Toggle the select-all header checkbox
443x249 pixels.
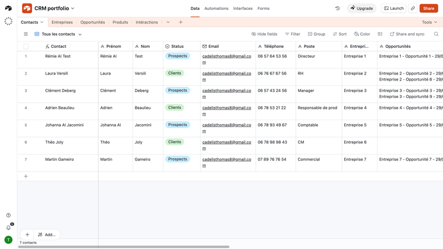point(26,46)
